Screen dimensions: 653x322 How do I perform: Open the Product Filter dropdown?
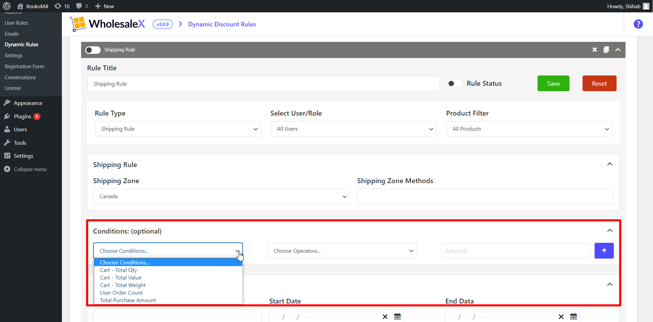click(x=529, y=129)
